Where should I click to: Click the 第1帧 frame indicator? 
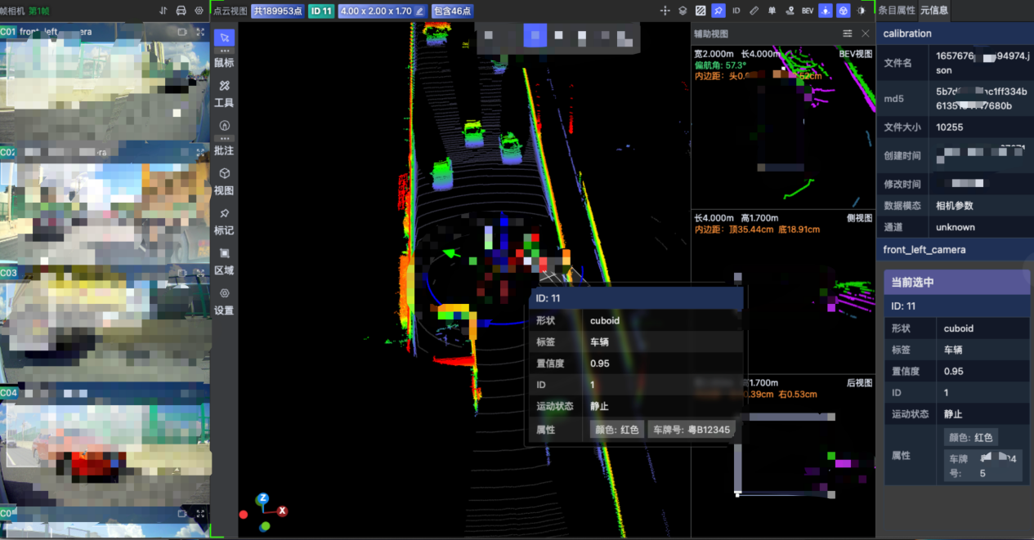tap(39, 11)
